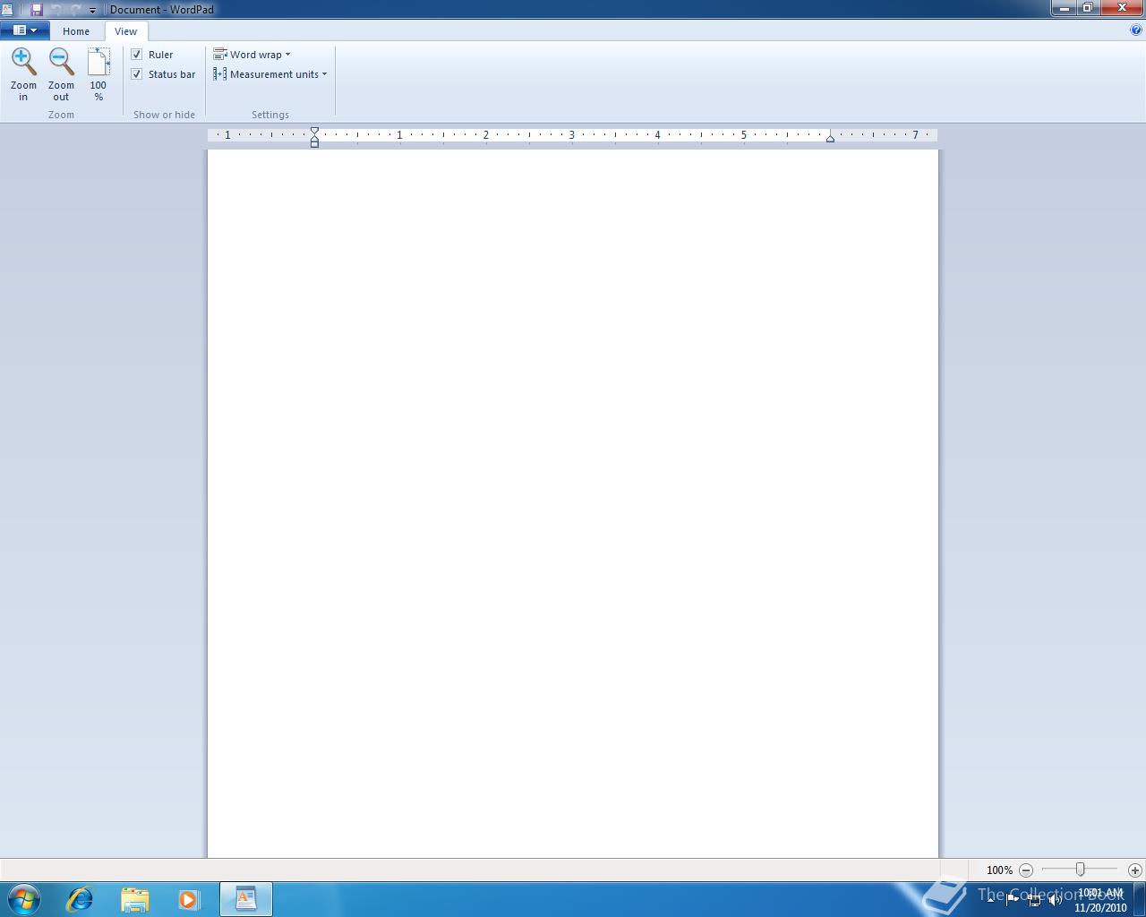Screen dimensions: 1146x917
Task: Click the Show desktop strip on the taskbar
Action: [x=1140, y=899]
